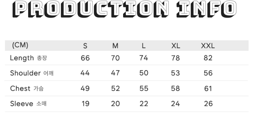Screen dimensions: 254x116
Task: Click Shoulder value 53 for size XL
Action: 175,73
